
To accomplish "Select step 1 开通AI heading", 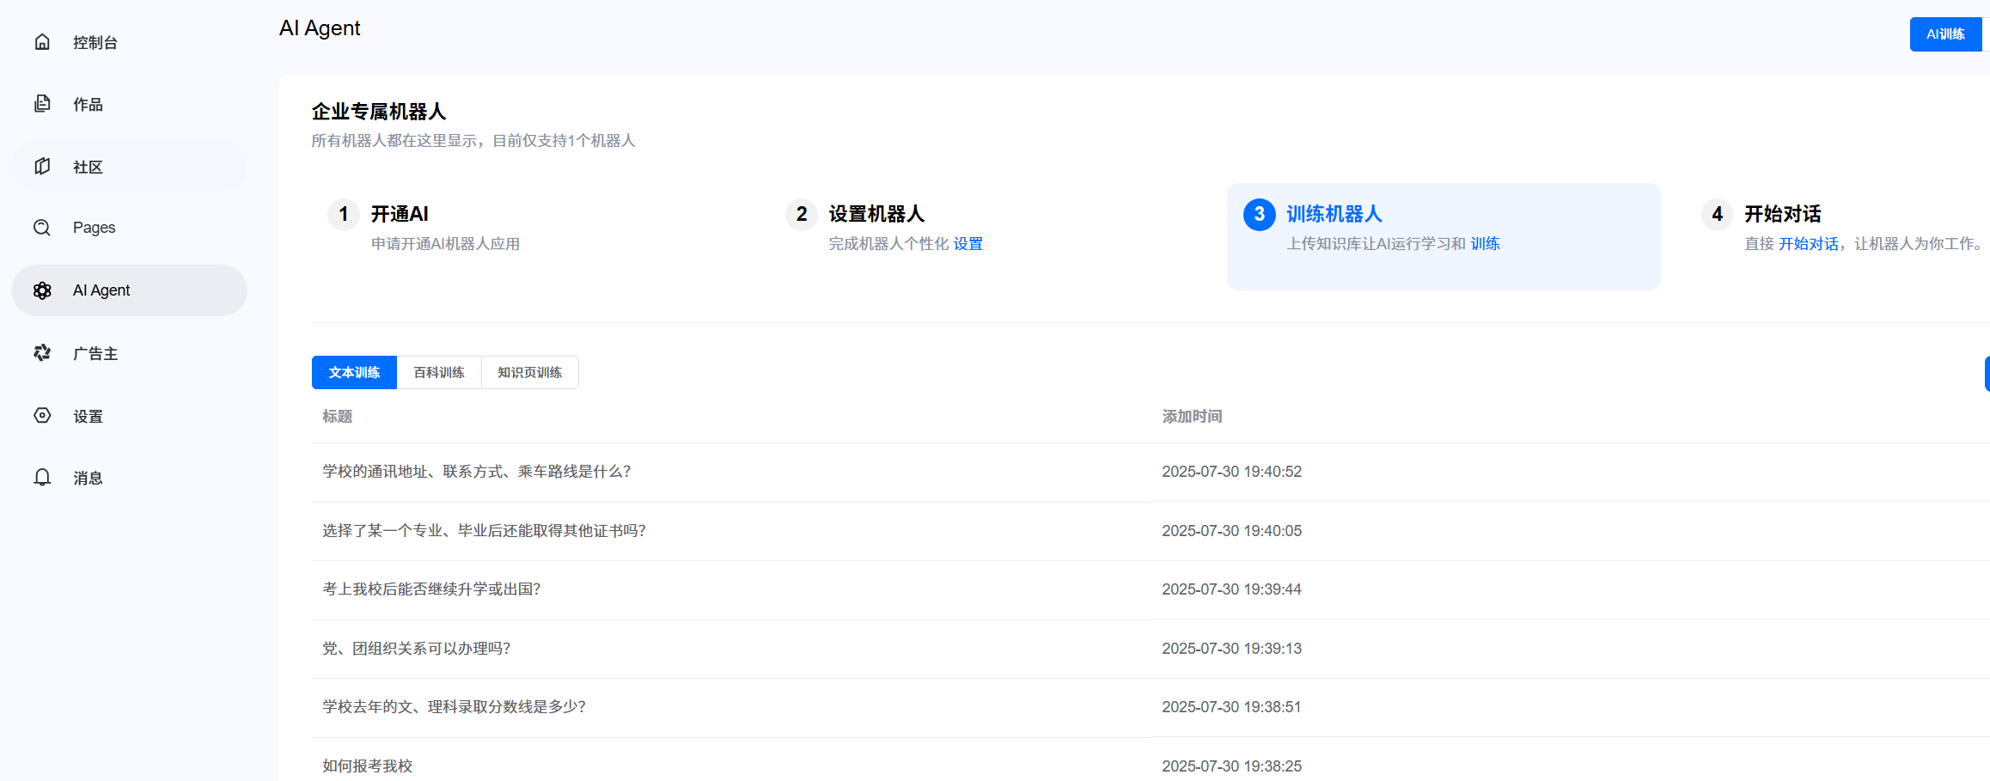I will click(x=400, y=214).
